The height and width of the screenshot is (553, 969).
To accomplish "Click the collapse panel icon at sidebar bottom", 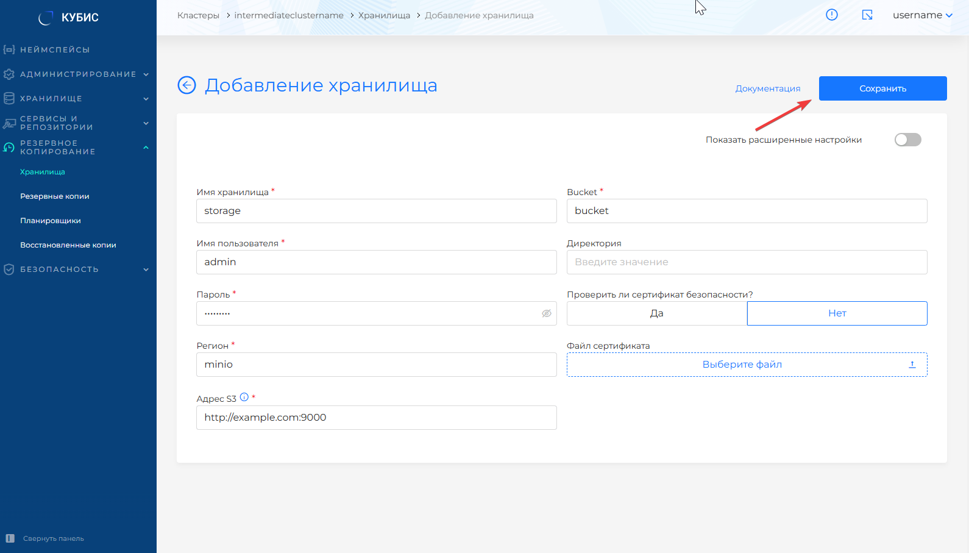I will pos(10,538).
